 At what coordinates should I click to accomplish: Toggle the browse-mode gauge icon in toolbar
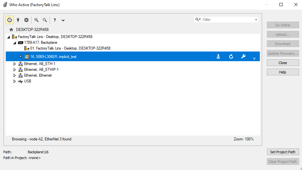pos(10,20)
